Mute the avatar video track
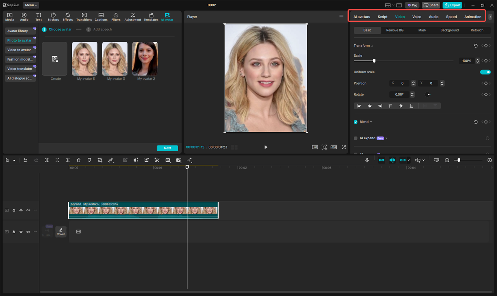 click(28, 210)
